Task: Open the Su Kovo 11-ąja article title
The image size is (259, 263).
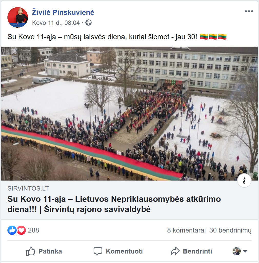Action: (x=114, y=204)
